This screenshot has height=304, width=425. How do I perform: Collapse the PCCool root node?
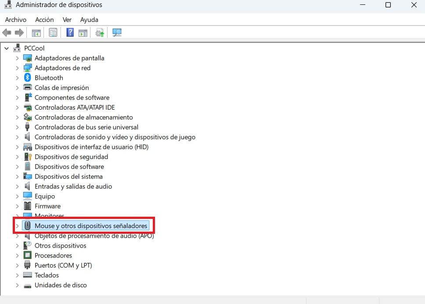(x=7, y=48)
